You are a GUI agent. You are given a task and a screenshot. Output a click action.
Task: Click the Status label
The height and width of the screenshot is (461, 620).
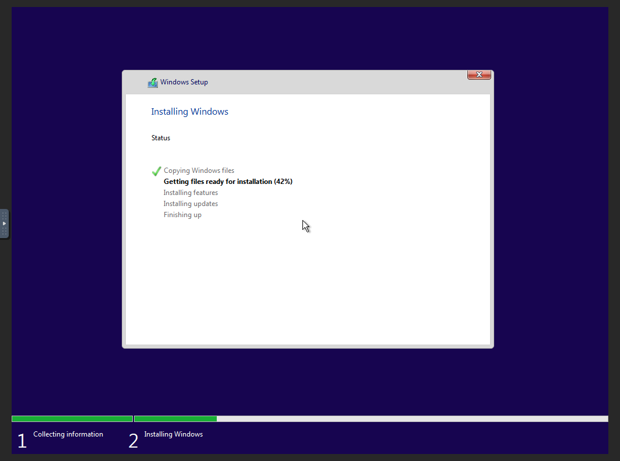tap(161, 138)
